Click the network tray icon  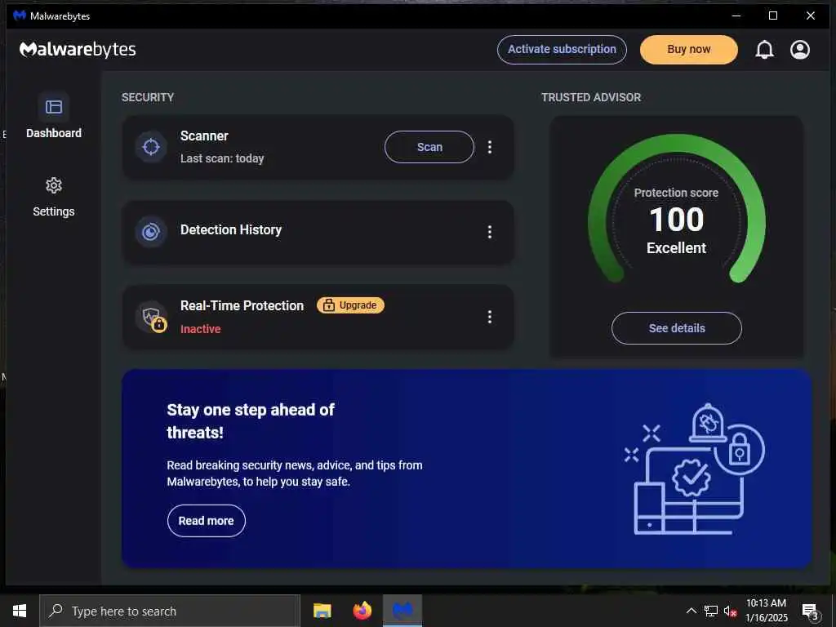(711, 611)
